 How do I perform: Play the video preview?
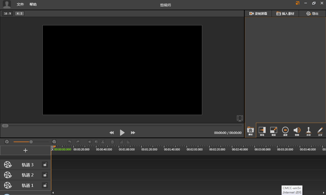pos(122,133)
